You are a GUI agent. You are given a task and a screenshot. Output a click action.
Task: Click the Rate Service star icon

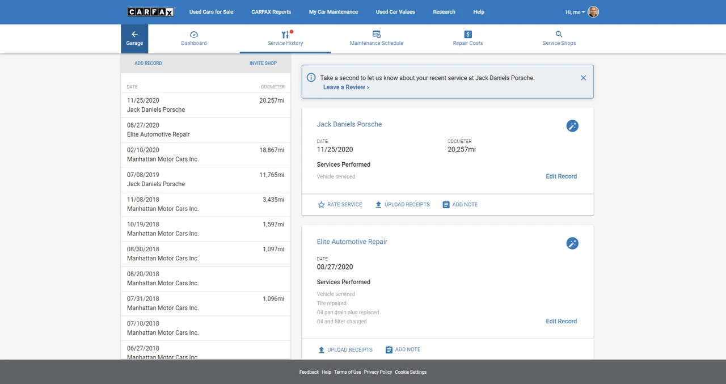coord(321,205)
